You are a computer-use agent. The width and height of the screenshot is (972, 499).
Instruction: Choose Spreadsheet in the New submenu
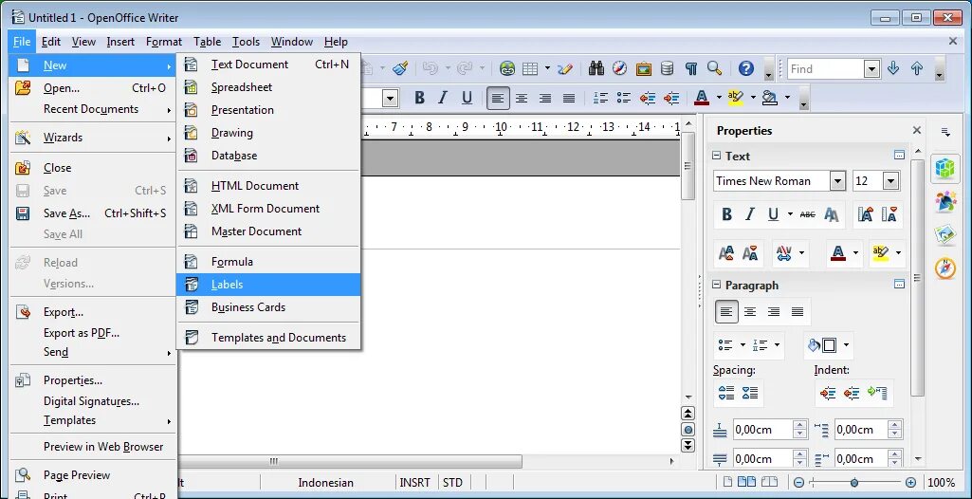[268, 86]
